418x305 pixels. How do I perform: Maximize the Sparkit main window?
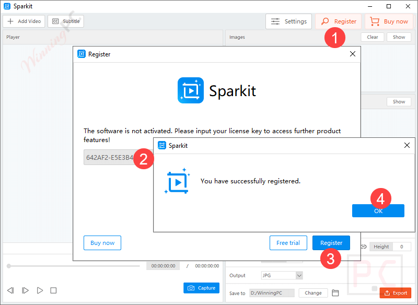click(389, 6)
